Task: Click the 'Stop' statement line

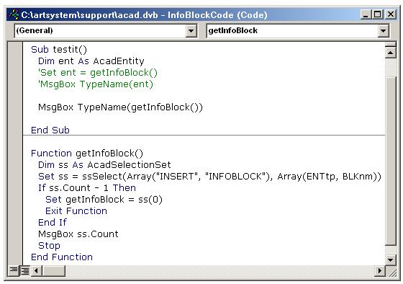Action: (x=49, y=246)
